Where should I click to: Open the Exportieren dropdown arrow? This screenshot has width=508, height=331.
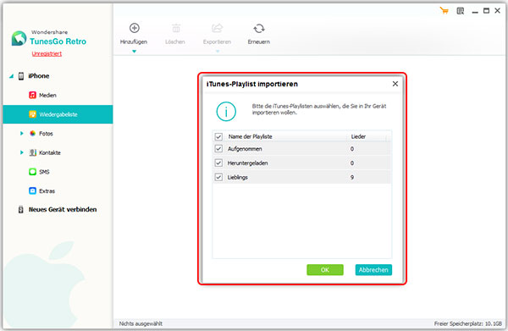coord(218,51)
